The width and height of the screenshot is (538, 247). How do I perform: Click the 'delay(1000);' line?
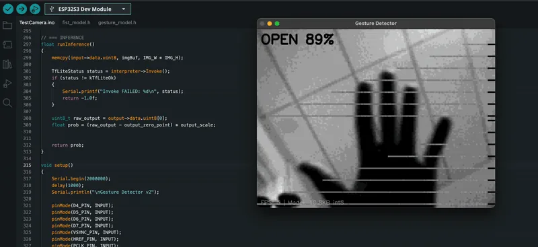point(68,185)
